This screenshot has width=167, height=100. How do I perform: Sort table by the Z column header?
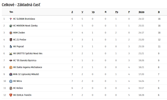[x=72, y=12]
